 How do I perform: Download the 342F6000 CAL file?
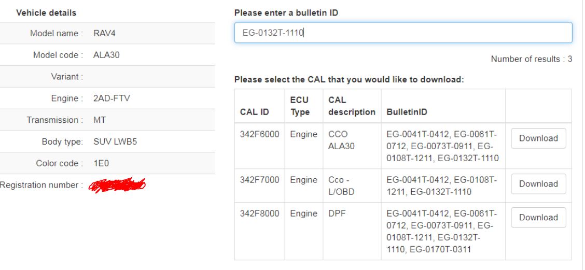(x=538, y=138)
